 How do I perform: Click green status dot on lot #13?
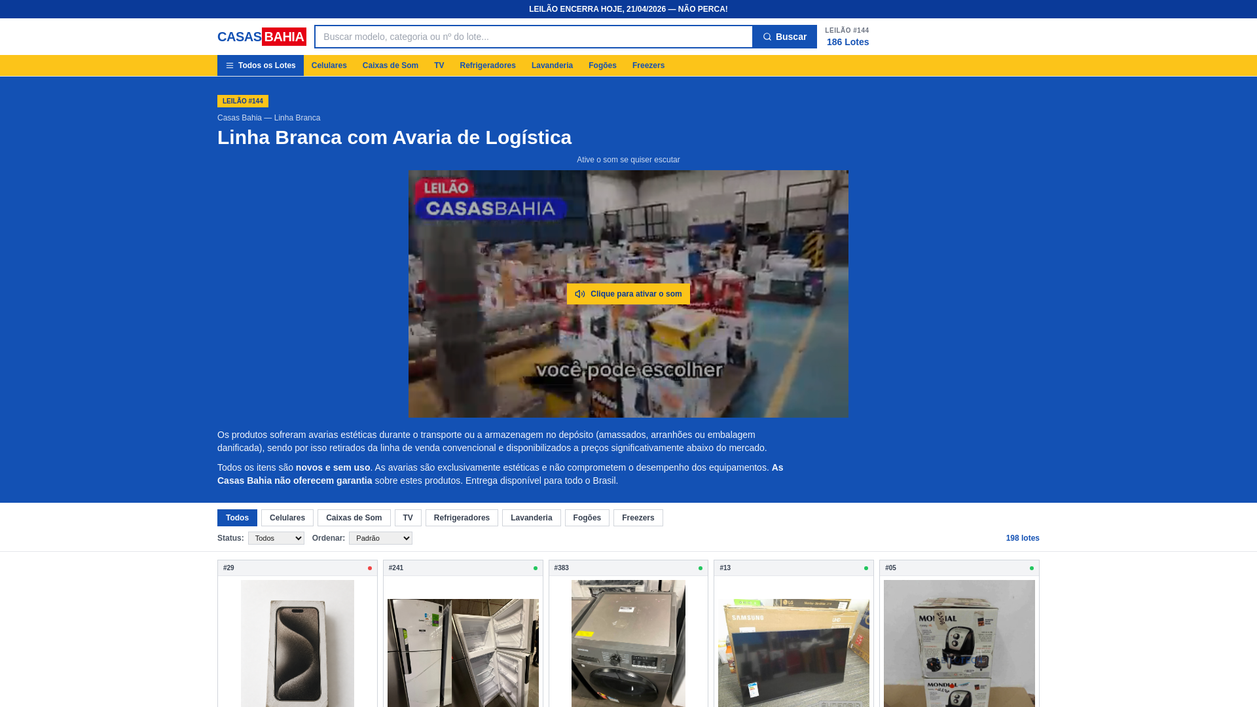tap(866, 568)
